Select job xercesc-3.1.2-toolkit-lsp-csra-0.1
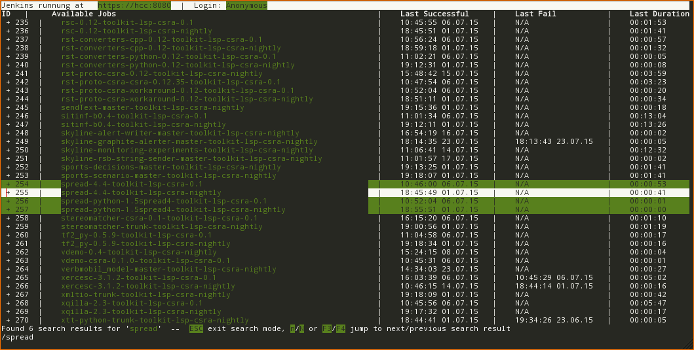 (x=138, y=278)
